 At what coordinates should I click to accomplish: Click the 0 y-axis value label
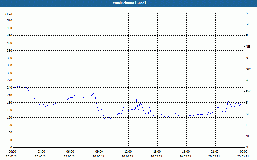pos(11,147)
